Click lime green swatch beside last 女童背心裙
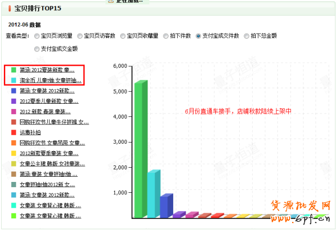 coord(14,216)
